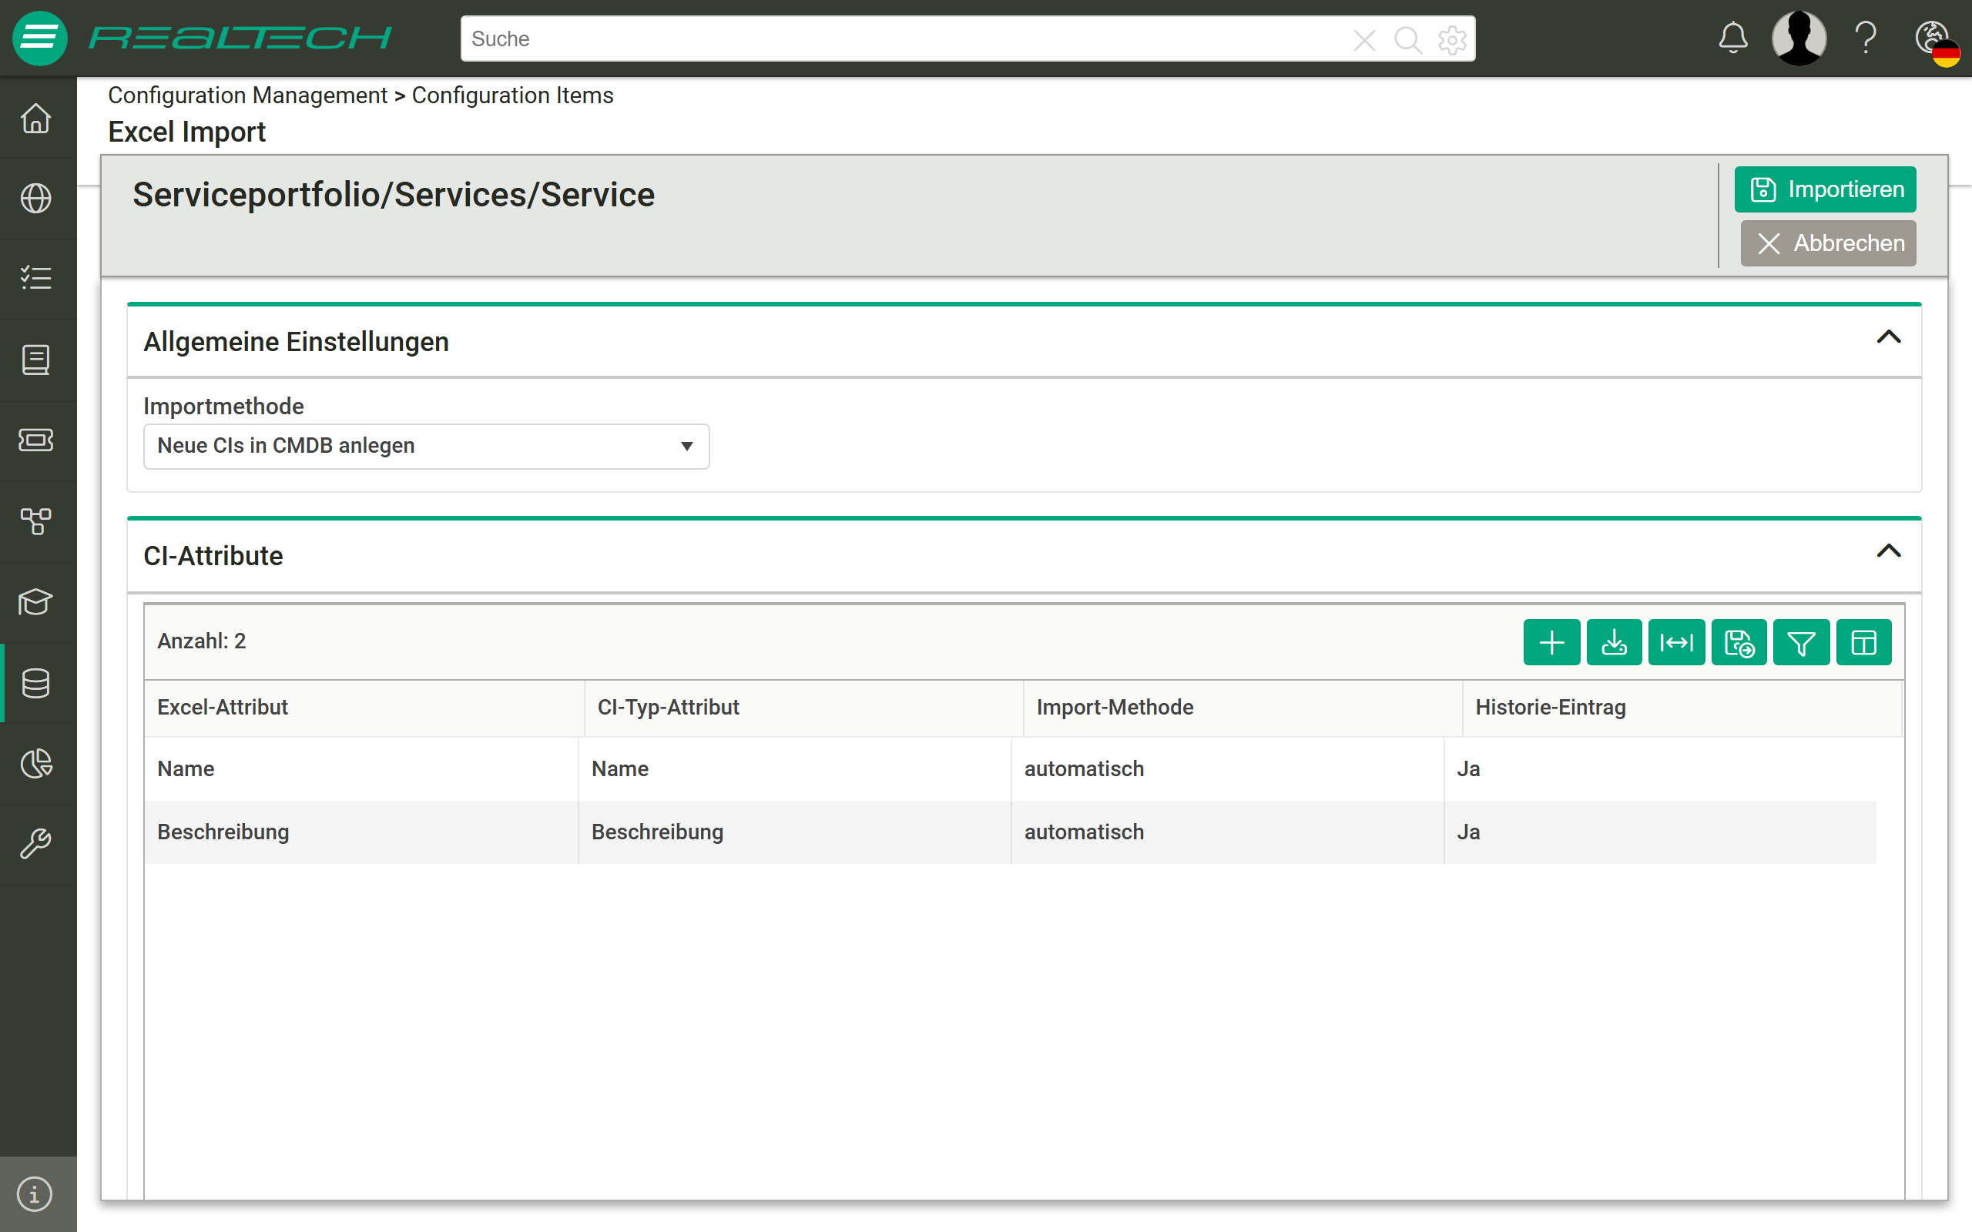Collapse the Allgemeine Einstellungen section

(1888, 337)
